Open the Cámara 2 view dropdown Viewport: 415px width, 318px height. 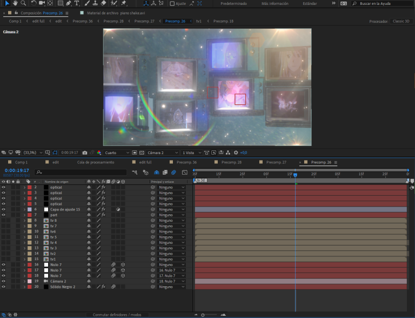click(162, 153)
